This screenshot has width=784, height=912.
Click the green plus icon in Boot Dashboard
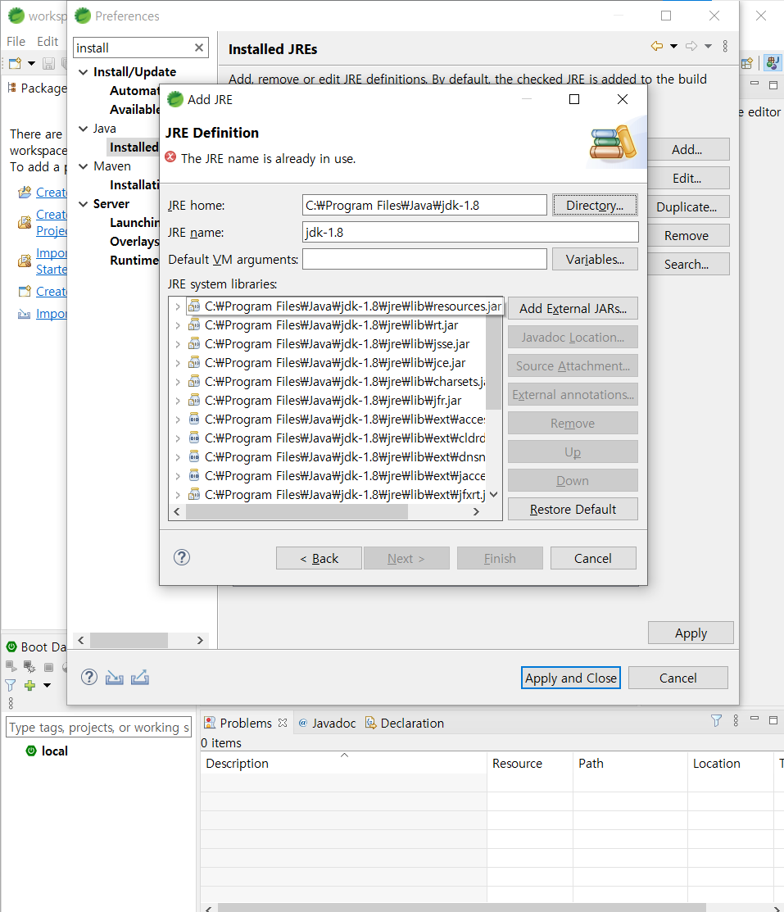coord(29,685)
